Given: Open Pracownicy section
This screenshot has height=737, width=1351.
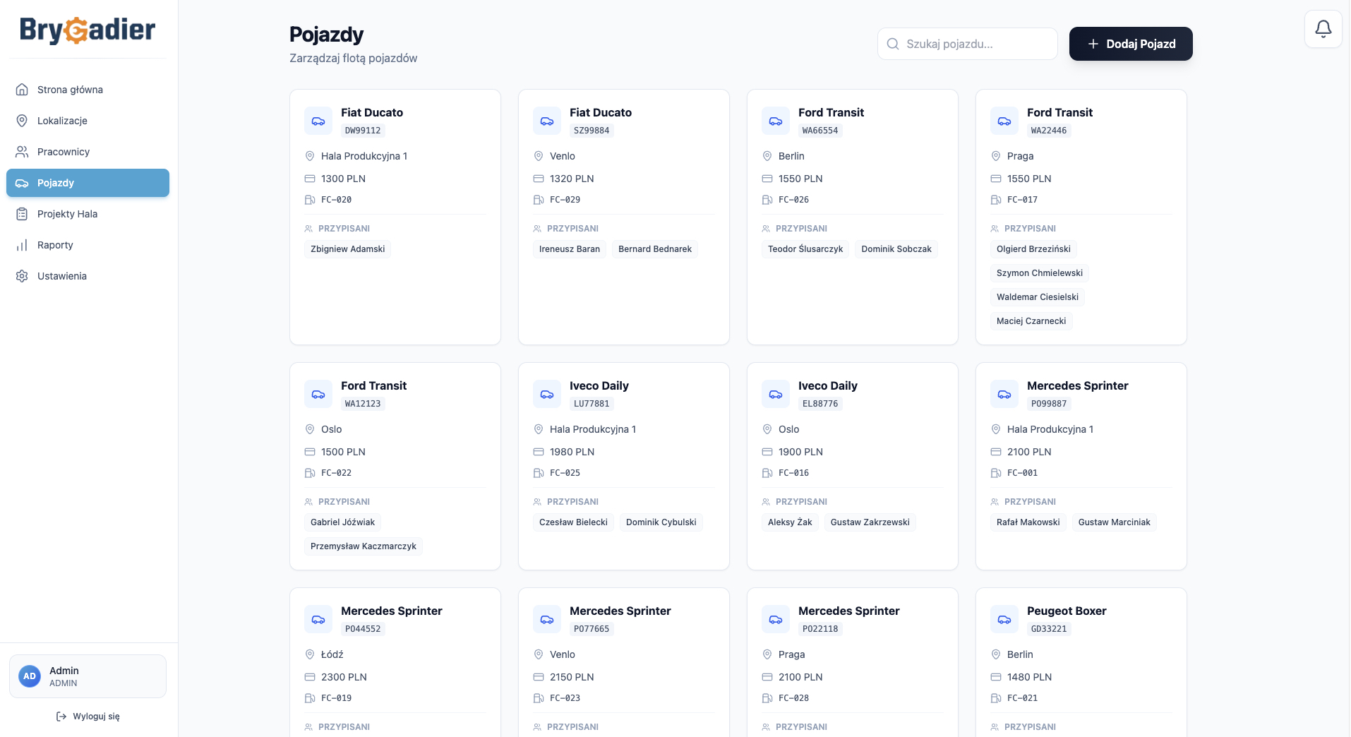Looking at the screenshot, I should (88, 152).
